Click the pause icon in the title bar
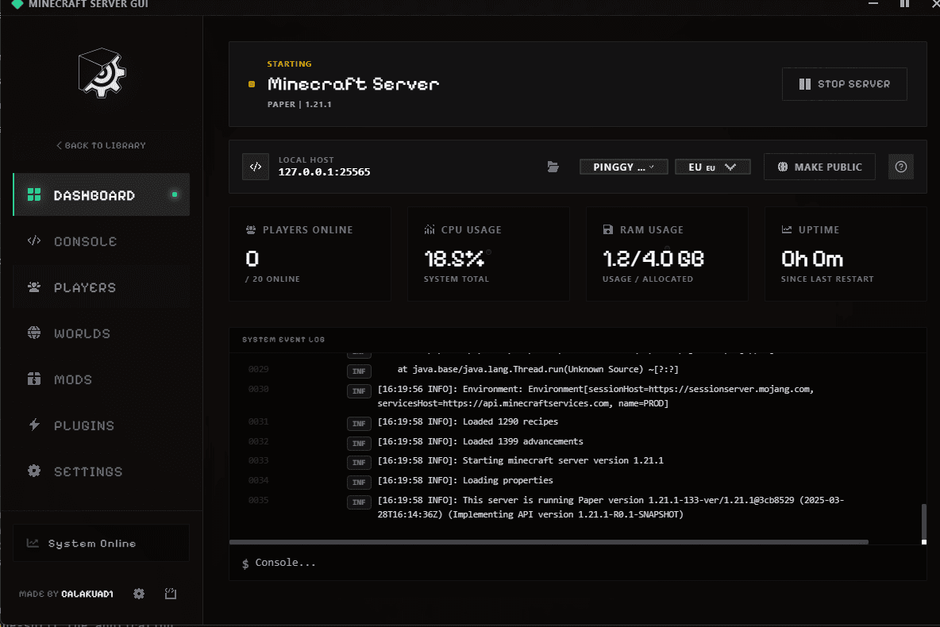The image size is (940, 627). 904,4
